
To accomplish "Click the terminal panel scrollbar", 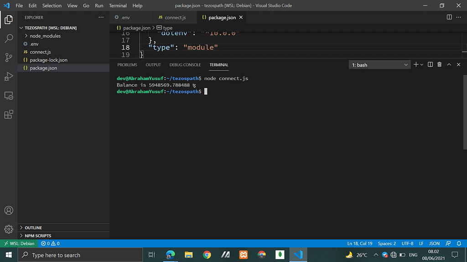I will [465, 112].
